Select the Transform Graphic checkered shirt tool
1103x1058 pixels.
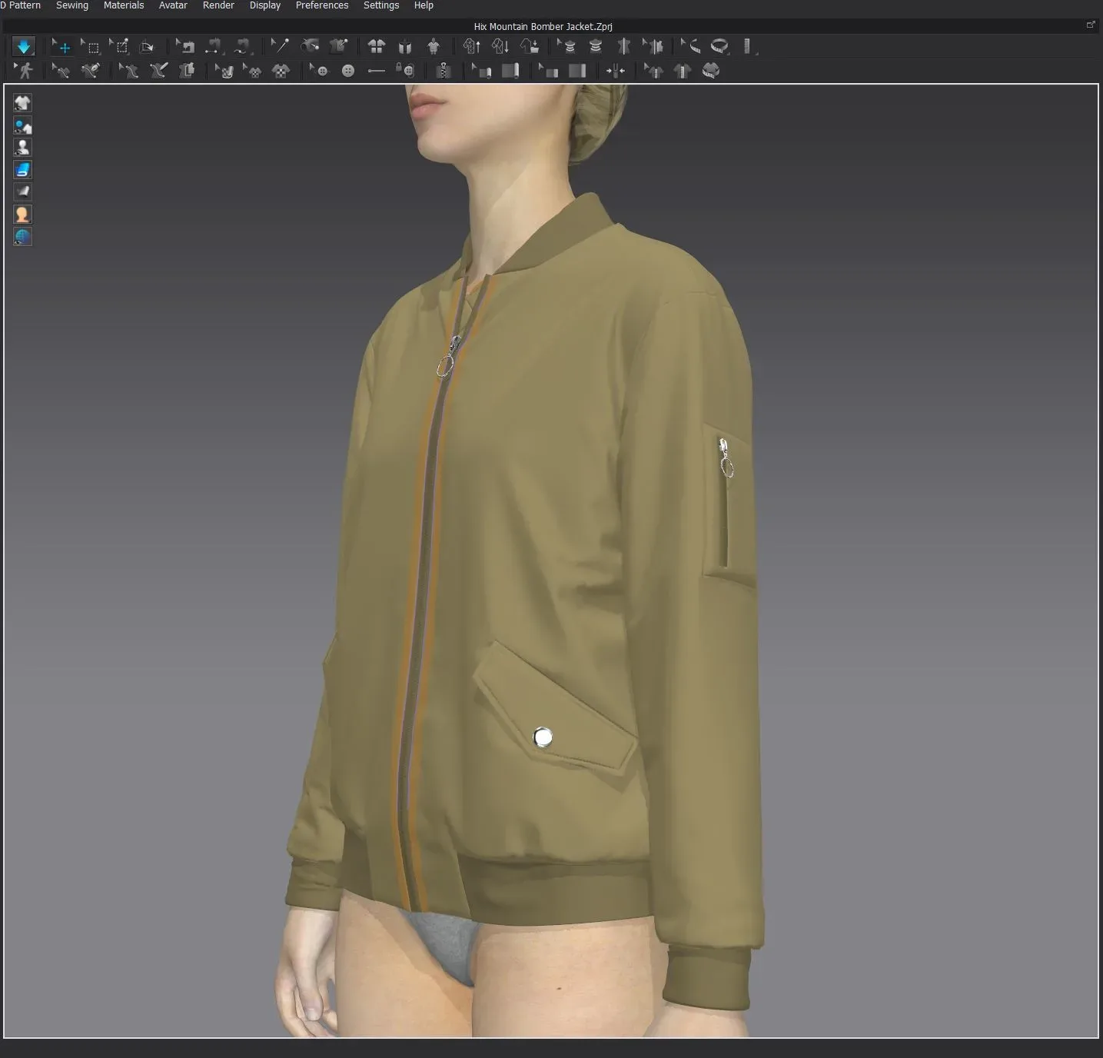(252, 72)
